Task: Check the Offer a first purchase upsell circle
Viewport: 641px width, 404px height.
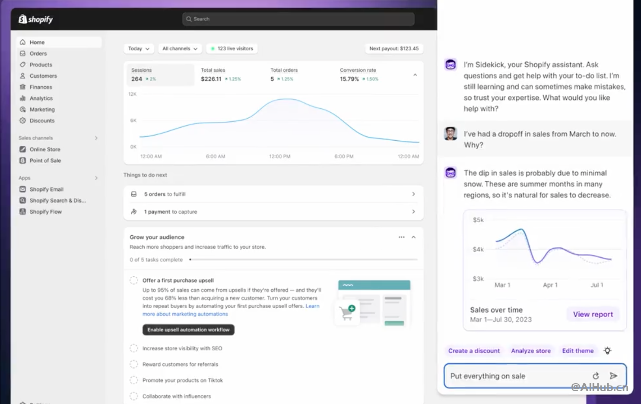Action: [x=134, y=280]
